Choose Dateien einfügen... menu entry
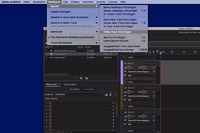The width and height of the screenshot is (200, 133). [73, 12]
